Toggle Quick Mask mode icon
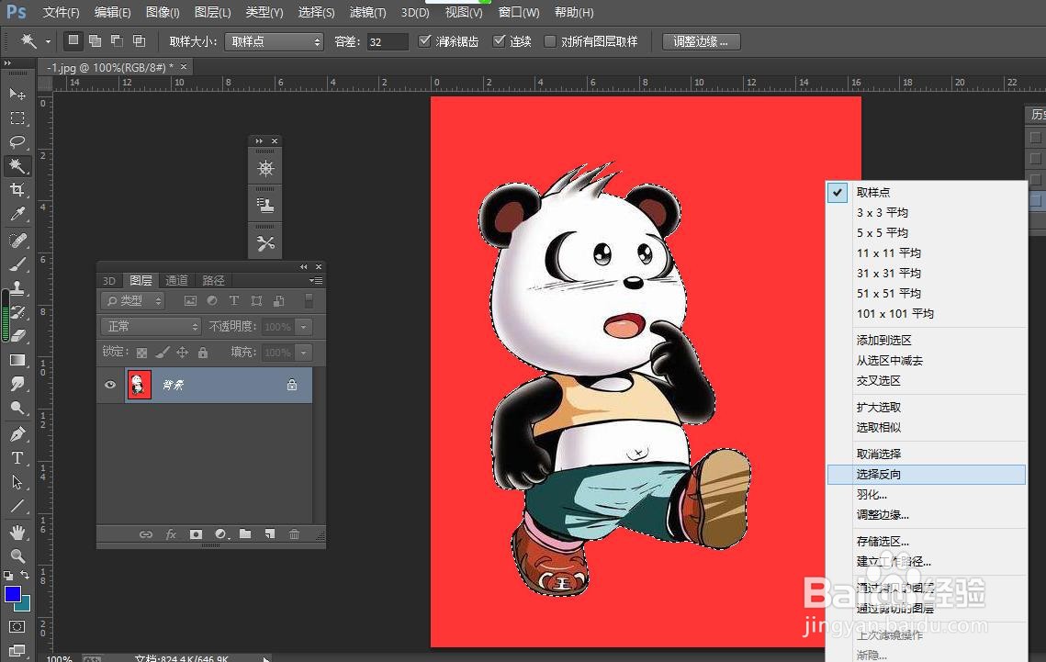Viewport: 1046px width, 662px height. click(x=17, y=627)
